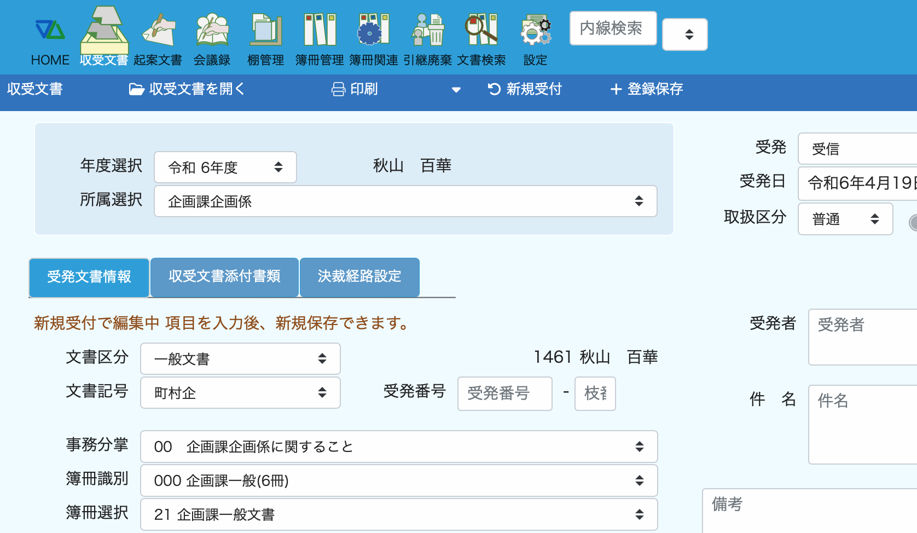Click the 受発番号 input field
The image size is (917, 533).
504,393
